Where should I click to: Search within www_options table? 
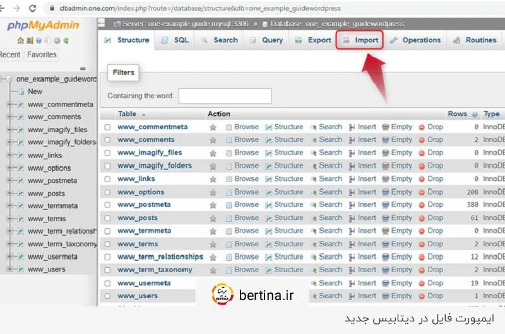pos(326,192)
